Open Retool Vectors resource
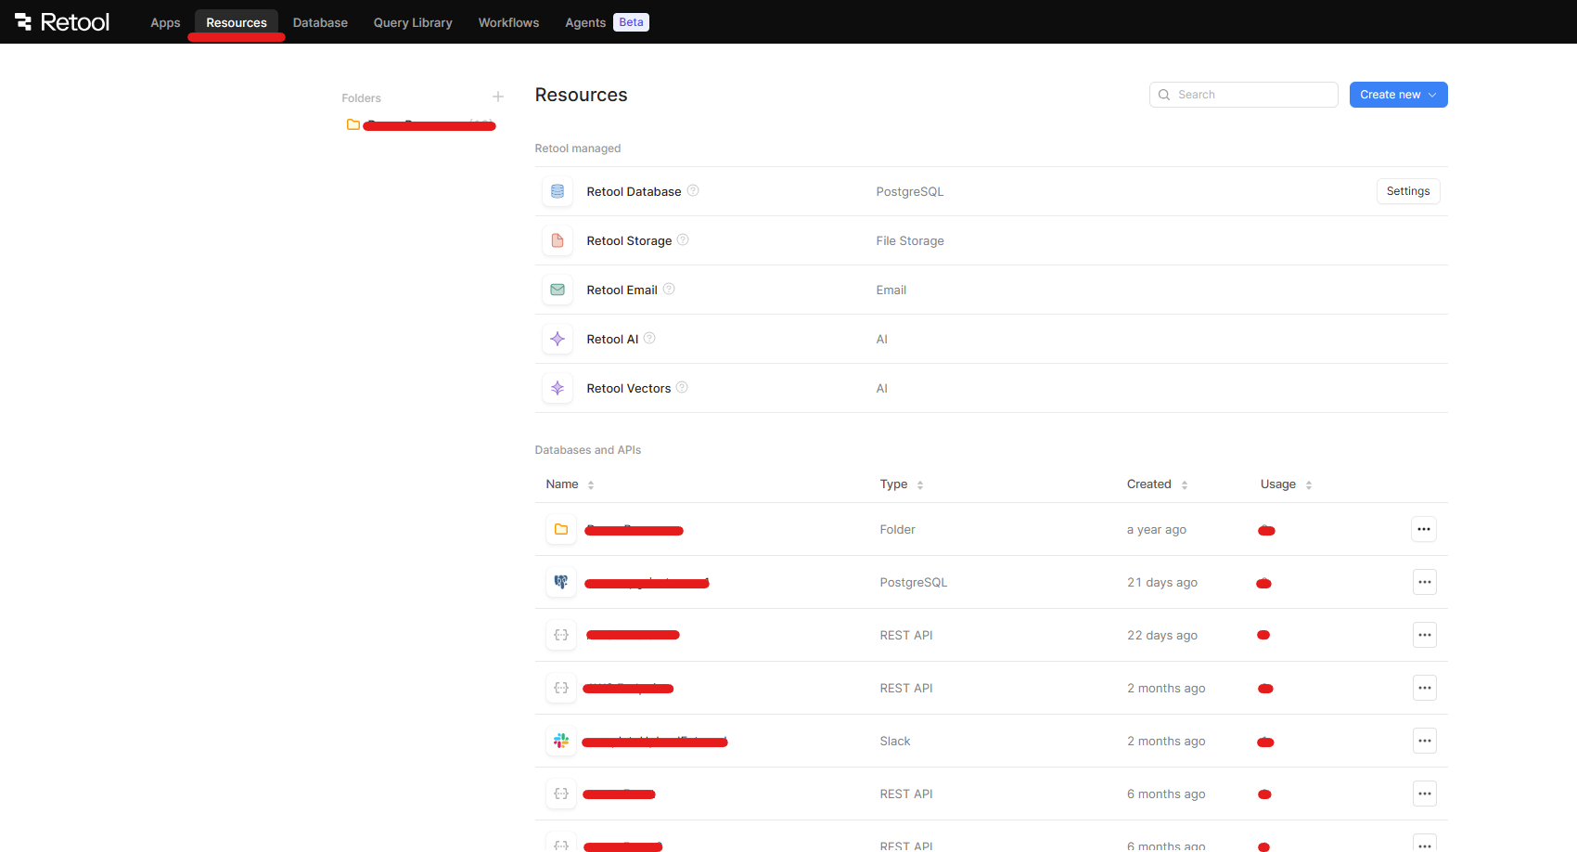This screenshot has width=1577, height=852. [628, 388]
